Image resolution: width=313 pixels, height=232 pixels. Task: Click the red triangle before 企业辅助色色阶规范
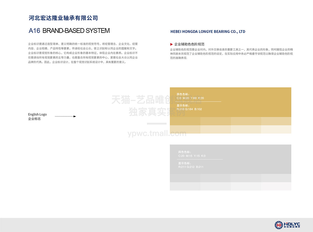coord(171,44)
